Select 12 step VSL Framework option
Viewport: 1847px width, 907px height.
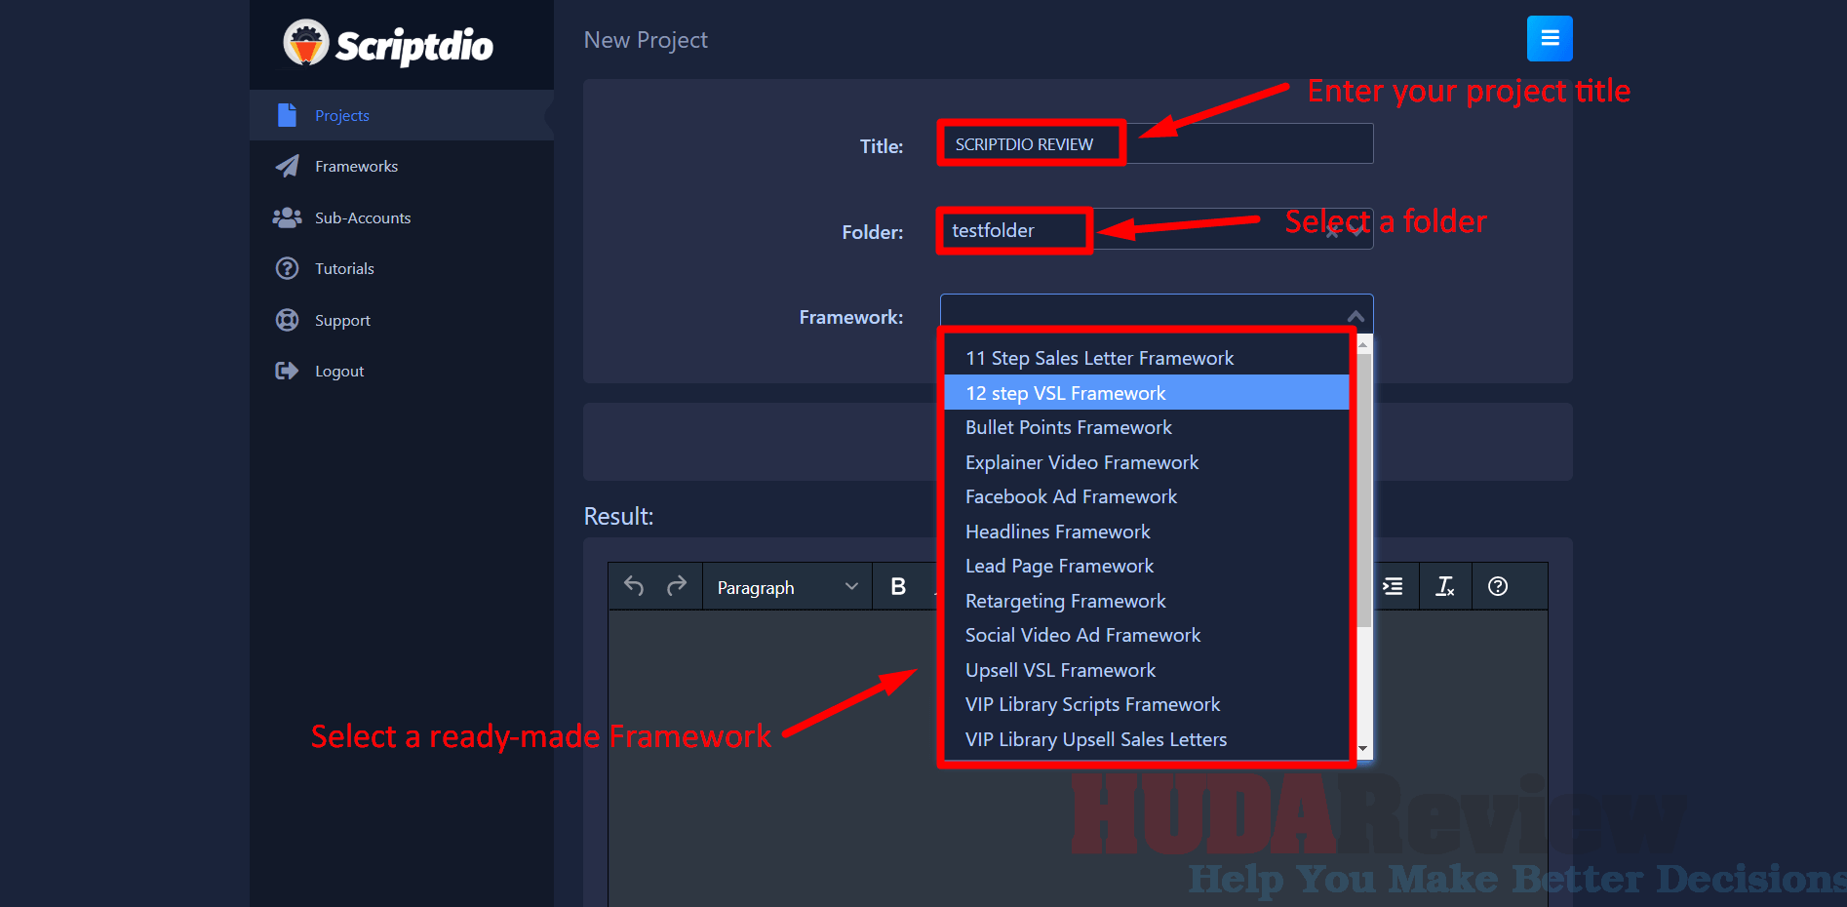coord(1147,393)
